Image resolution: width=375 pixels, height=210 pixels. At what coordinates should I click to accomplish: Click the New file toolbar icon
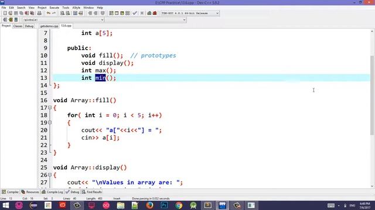tap(5, 13)
